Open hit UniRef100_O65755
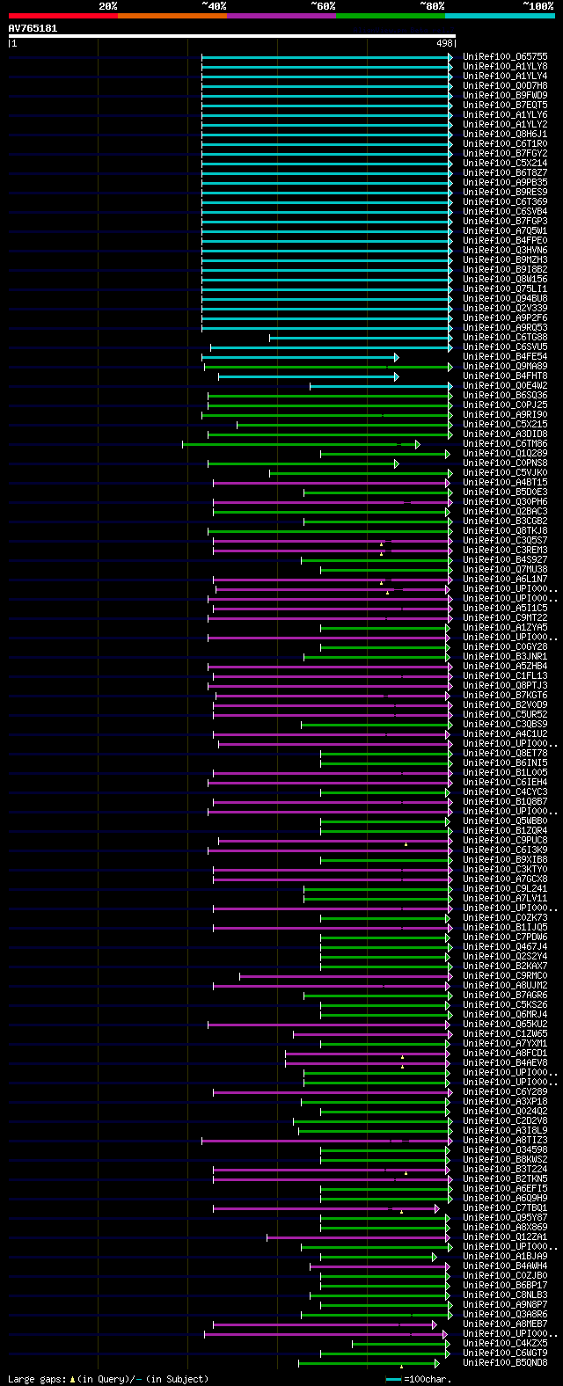Screen dimensions: 563x1386 pos(506,57)
